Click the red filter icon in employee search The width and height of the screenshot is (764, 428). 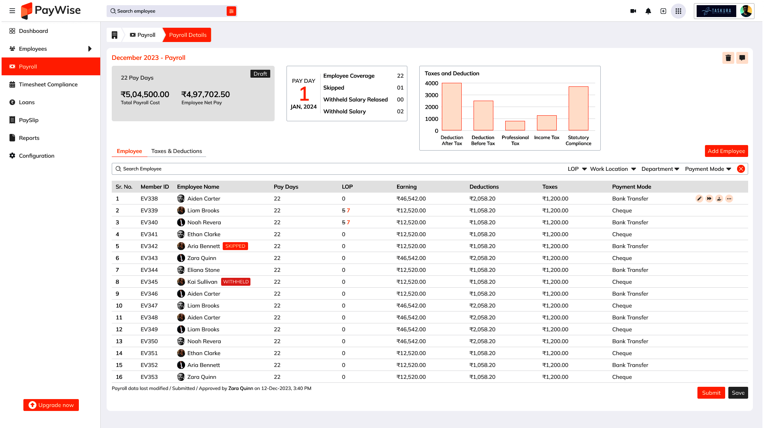point(231,11)
